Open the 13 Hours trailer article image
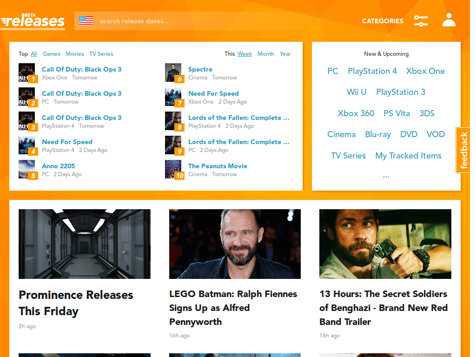Image resolution: width=476 pixels, height=357 pixels. click(x=385, y=244)
